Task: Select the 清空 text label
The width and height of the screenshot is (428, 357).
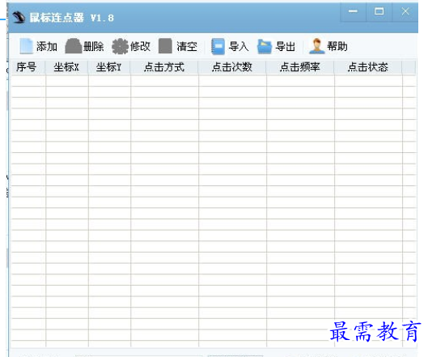Action: click(x=187, y=46)
